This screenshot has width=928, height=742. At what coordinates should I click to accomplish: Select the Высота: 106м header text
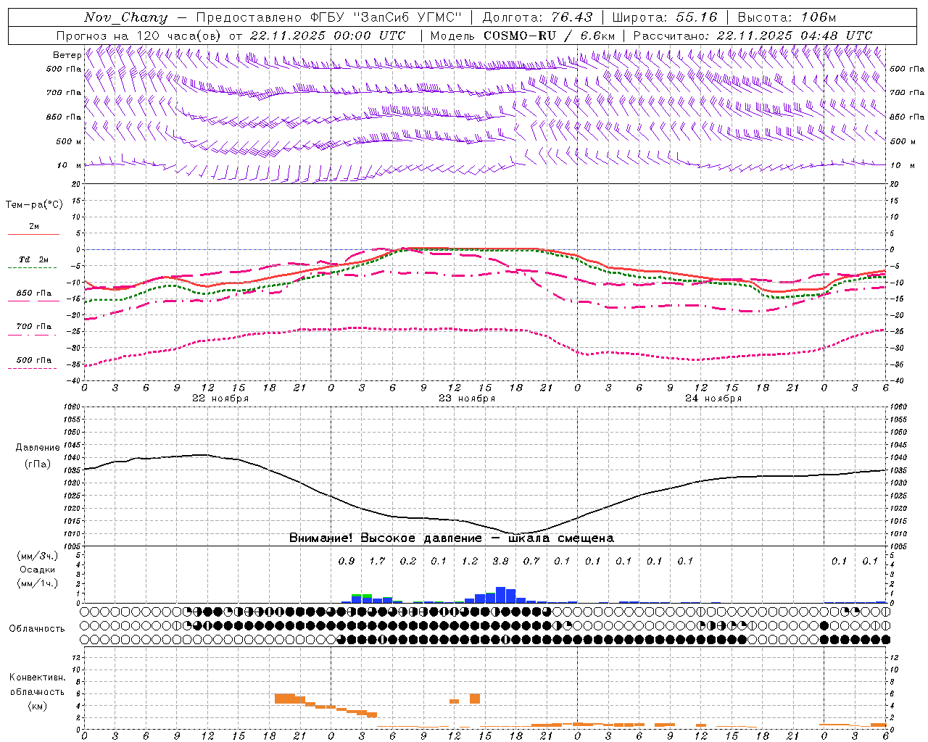click(787, 17)
